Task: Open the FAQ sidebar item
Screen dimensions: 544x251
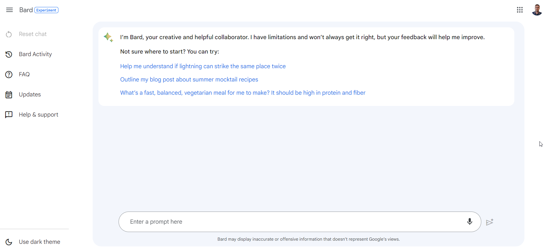Action: point(24,75)
